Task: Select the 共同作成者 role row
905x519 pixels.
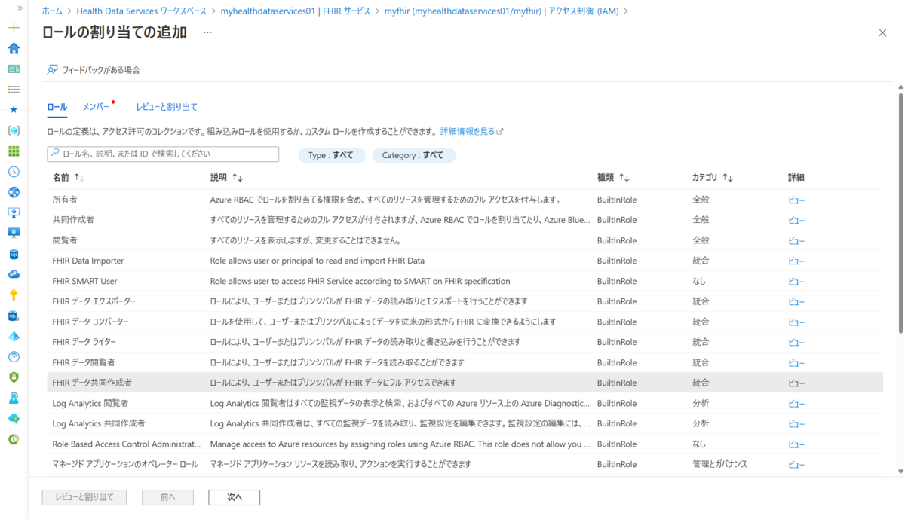Action: (465, 220)
